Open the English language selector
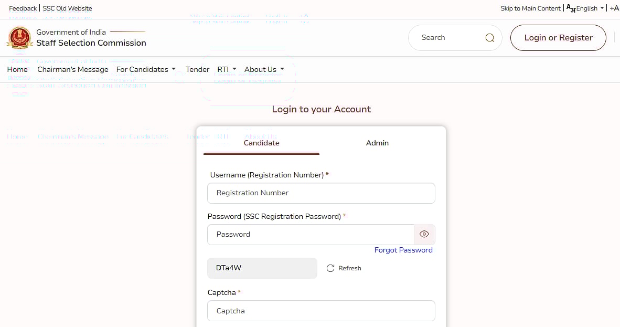The height and width of the screenshot is (327, 620). [x=590, y=8]
